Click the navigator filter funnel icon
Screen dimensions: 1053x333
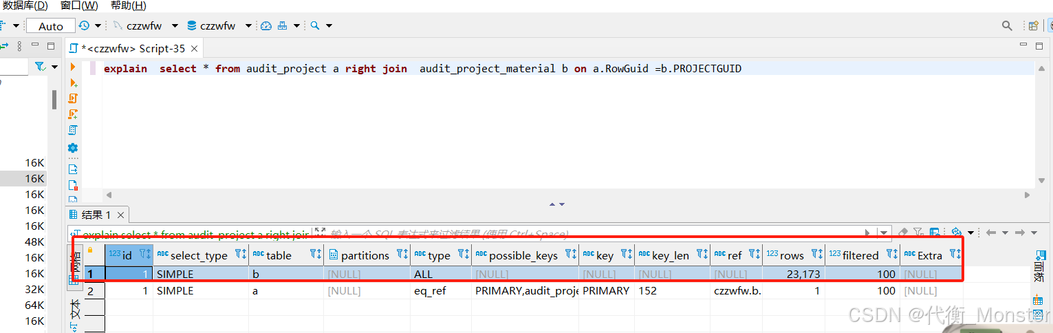(40, 67)
